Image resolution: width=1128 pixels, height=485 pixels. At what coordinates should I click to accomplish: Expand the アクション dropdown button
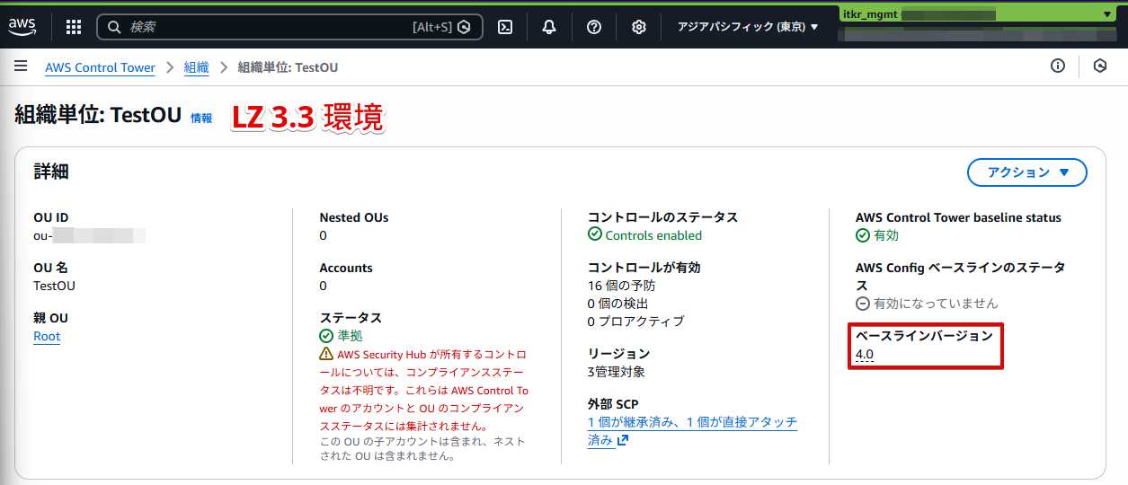click(1026, 172)
